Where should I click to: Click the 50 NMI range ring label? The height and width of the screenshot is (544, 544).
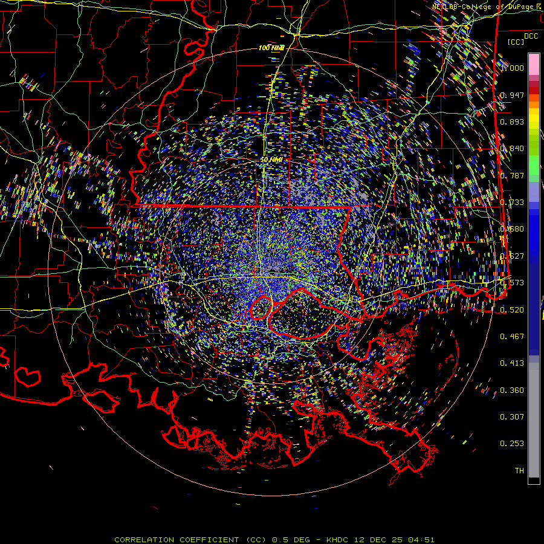click(x=271, y=160)
